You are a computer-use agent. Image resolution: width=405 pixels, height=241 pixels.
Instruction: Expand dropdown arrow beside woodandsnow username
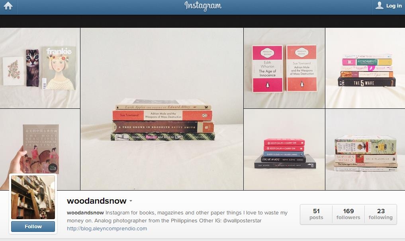[131, 201]
